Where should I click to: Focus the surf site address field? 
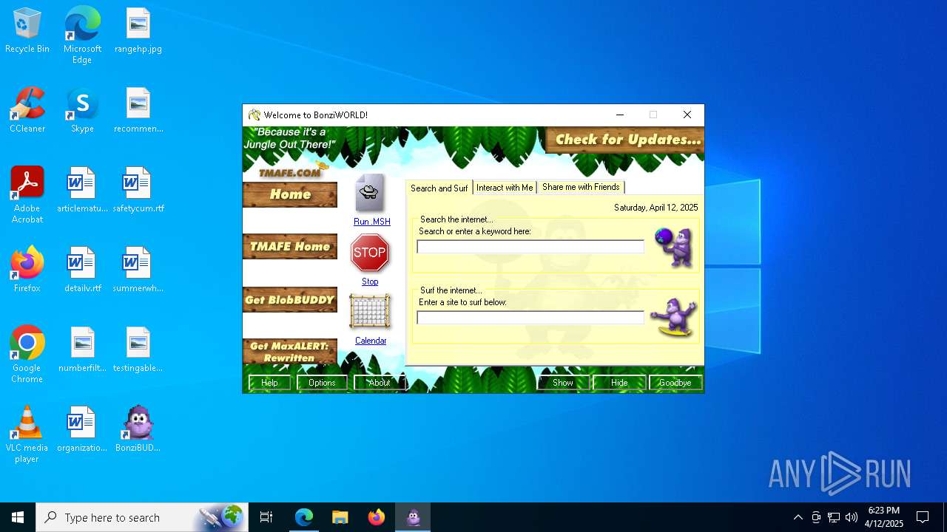coord(530,318)
